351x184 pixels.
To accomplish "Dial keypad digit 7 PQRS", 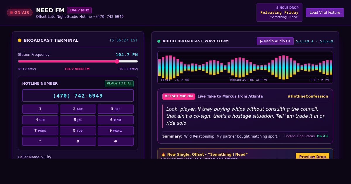I will click(40, 131).
